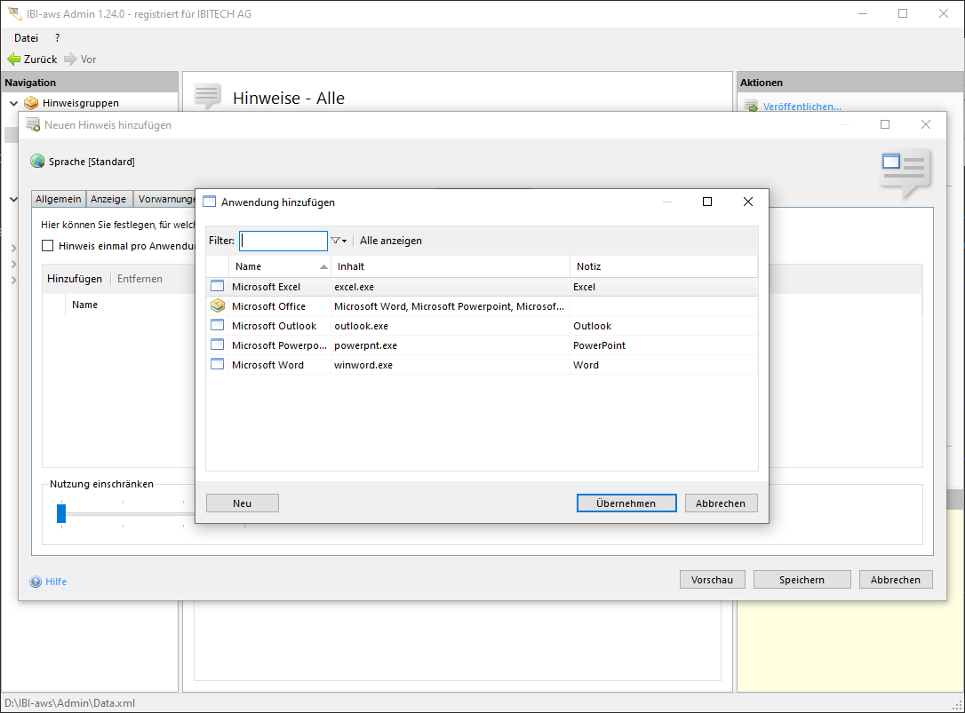Click the 'Alle anzeigen' link

(391, 241)
